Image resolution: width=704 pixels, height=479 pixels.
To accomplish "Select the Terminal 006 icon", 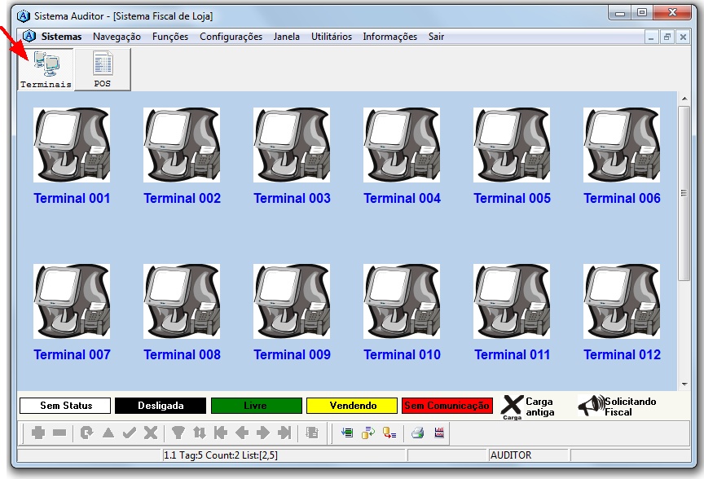I will [x=622, y=145].
